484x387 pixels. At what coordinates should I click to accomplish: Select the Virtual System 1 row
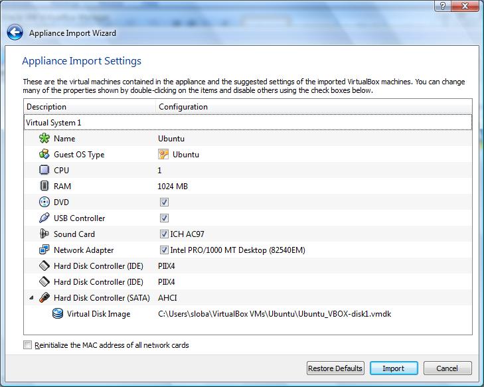tap(248, 123)
